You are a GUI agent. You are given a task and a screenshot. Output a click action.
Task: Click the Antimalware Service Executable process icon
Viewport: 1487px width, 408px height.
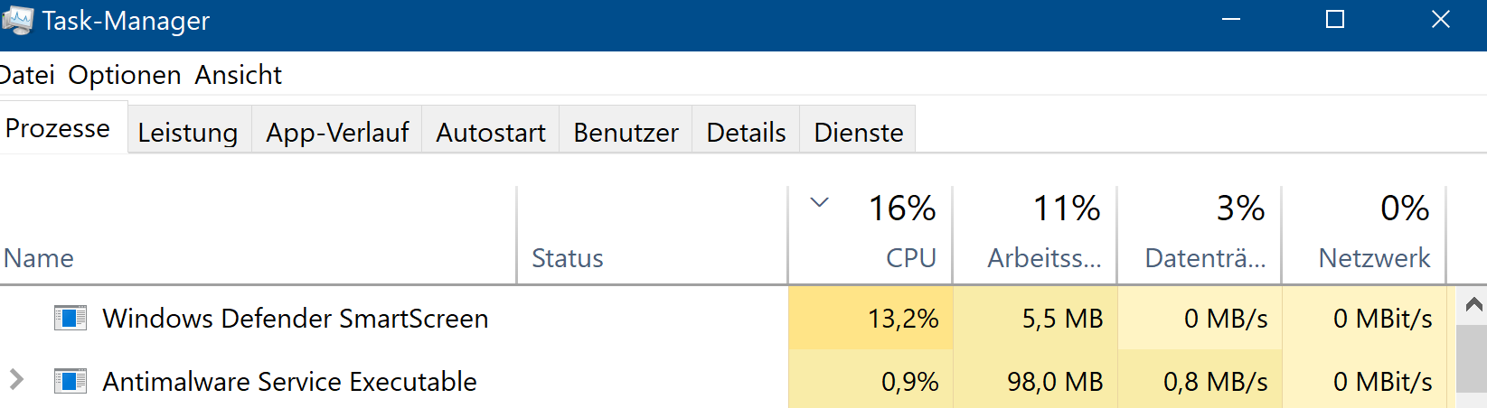point(71,381)
